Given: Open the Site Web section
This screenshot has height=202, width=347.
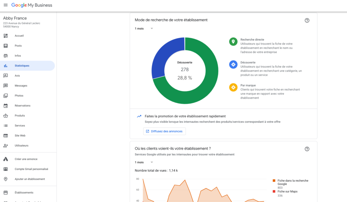Looking at the screenshot, I should tap(6, 135).
